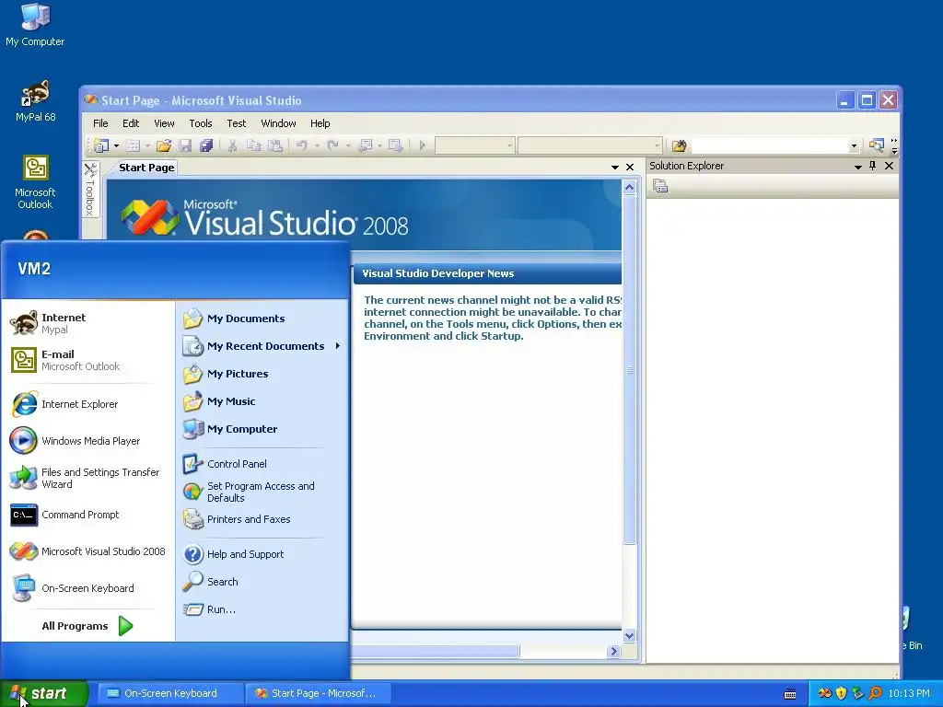Open the Edit menu
The width and height of the screenshot is (943, 707).
point(131,123)
